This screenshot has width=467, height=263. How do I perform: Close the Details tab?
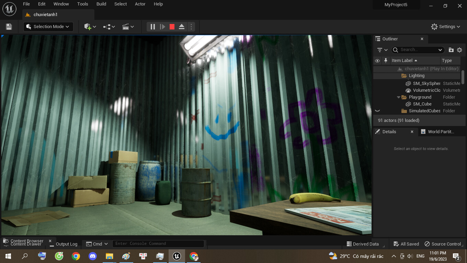point(412,132)
